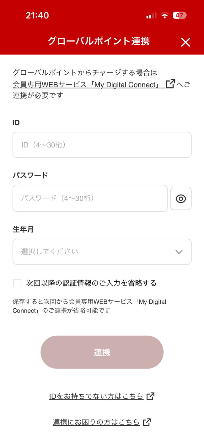The height and width of the screenshot is (442, 204).
Task: Click the chevron arrow in 生年月 selector
Action: coord(179,252)
